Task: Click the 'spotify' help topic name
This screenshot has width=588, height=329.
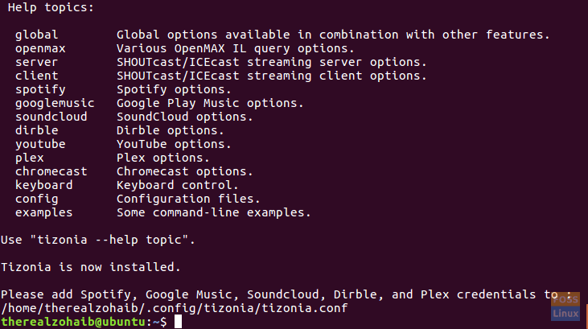Action: 40,89
